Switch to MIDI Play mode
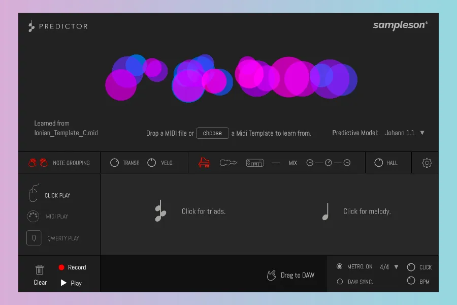The height and width of the screenshot is (305, 457). 34,216
